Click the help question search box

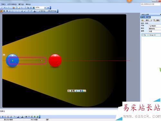point(150,4)
